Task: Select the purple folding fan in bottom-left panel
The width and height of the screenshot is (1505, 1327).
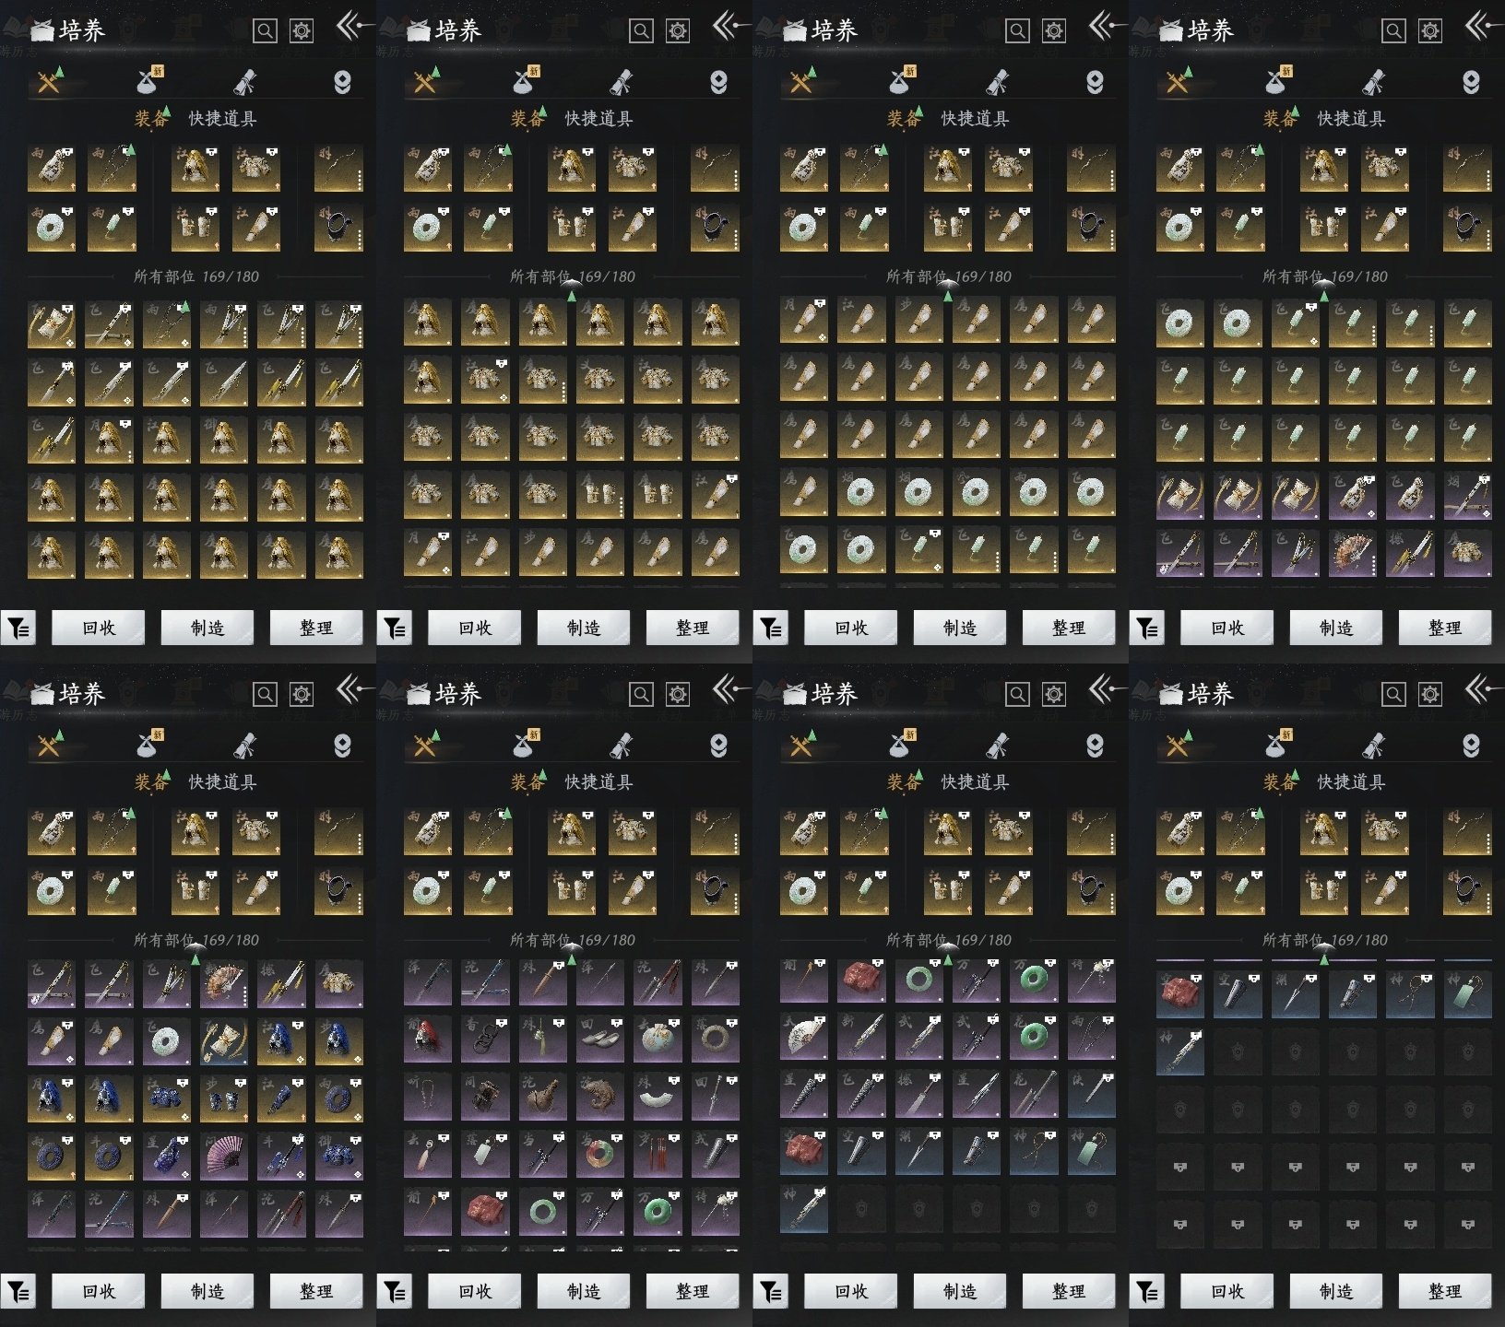Action: [x=224, y=1156]
